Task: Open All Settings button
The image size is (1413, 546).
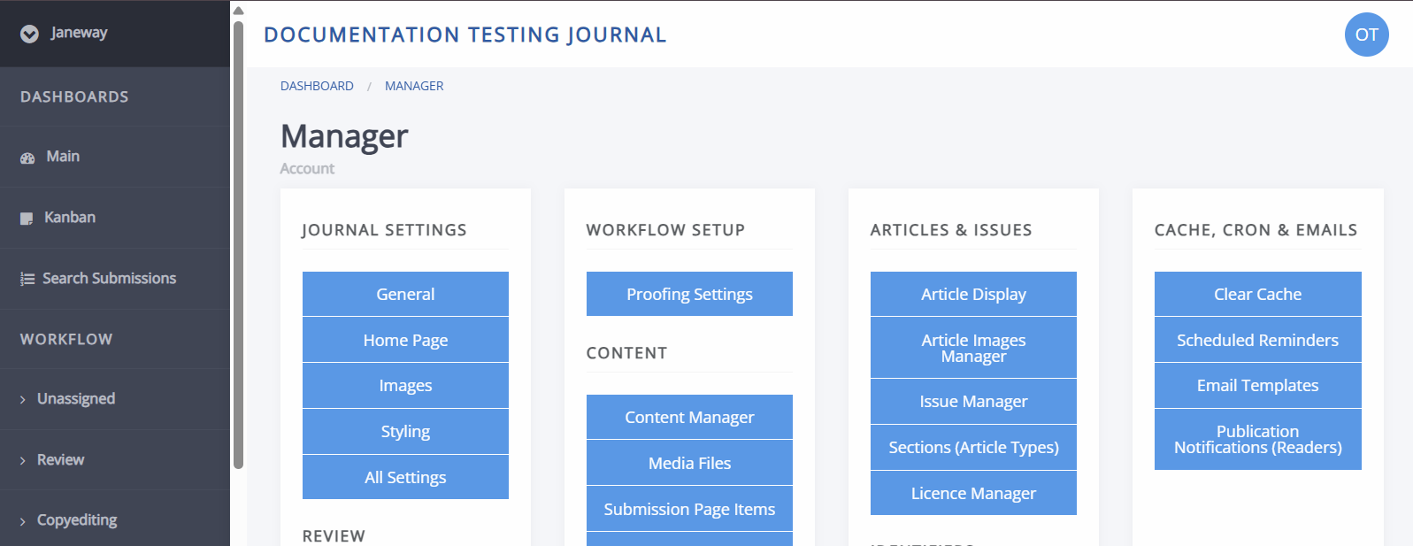Action: (405, 478)
